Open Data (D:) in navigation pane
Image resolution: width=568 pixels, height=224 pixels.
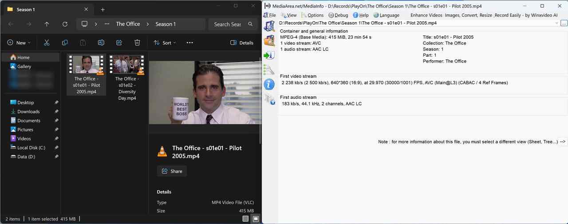30,157
